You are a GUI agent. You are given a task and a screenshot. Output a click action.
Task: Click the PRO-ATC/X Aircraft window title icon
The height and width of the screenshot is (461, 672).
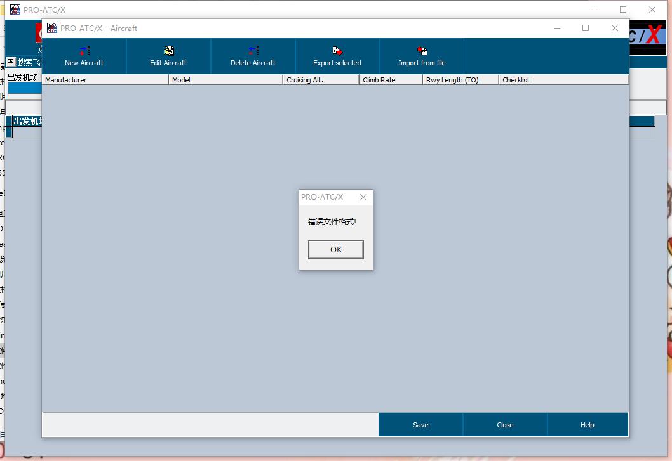pyautogui.click(x=52, y=29)
